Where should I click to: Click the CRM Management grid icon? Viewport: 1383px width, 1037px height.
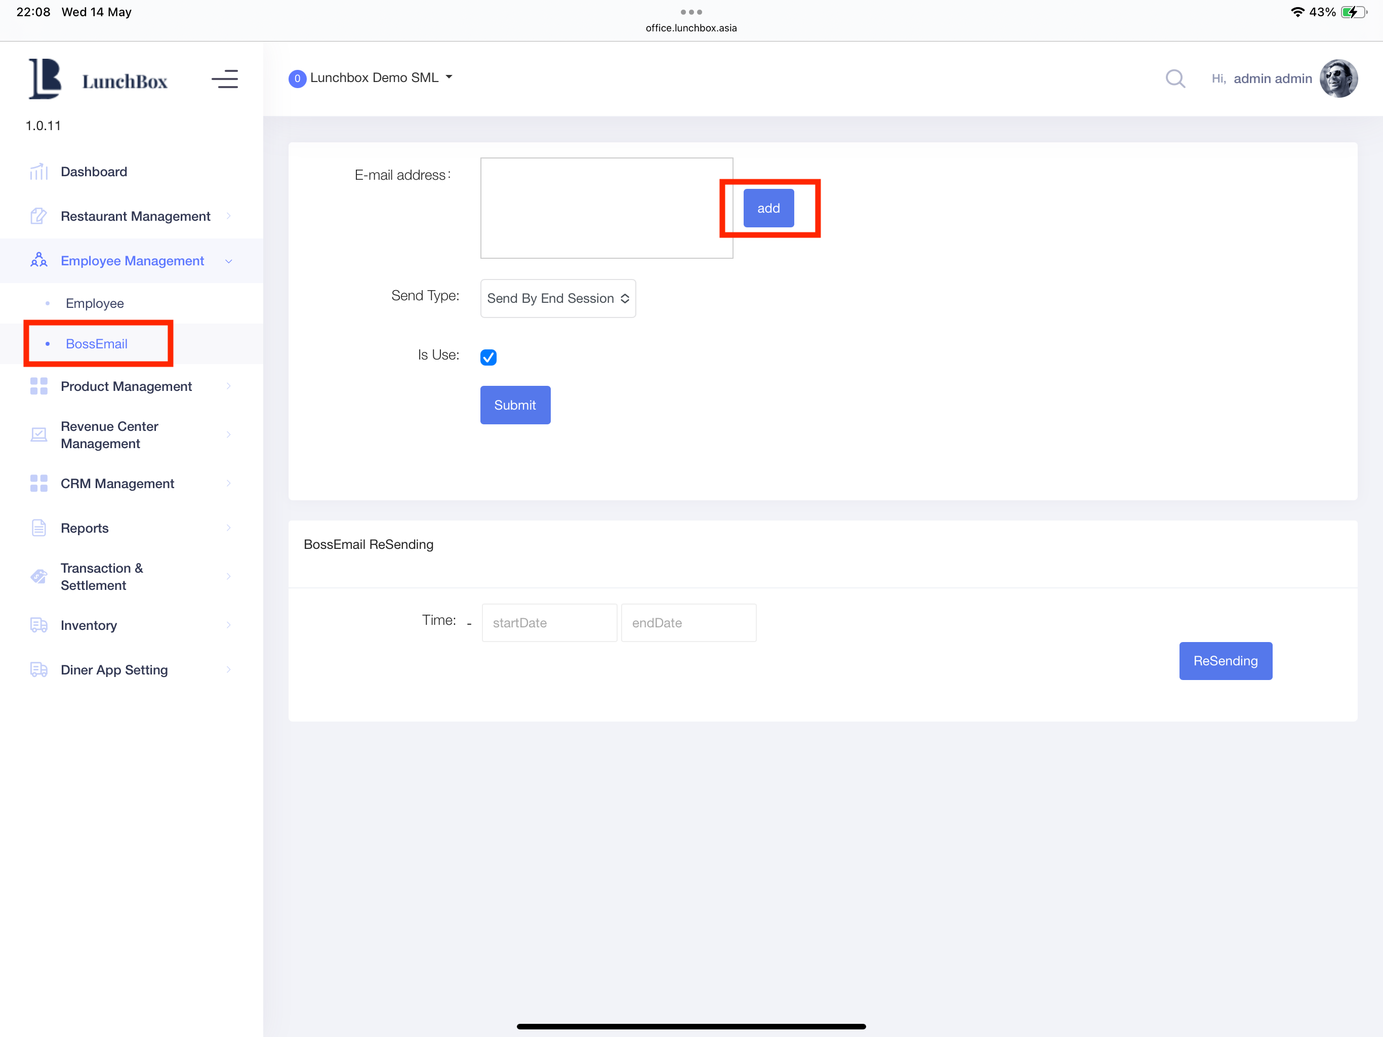(39, 483)
